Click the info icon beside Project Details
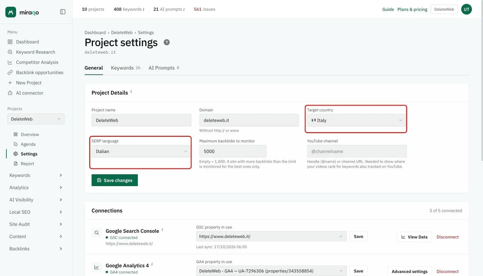The width and height of the screenshot is (483, 276). point(131,92)
